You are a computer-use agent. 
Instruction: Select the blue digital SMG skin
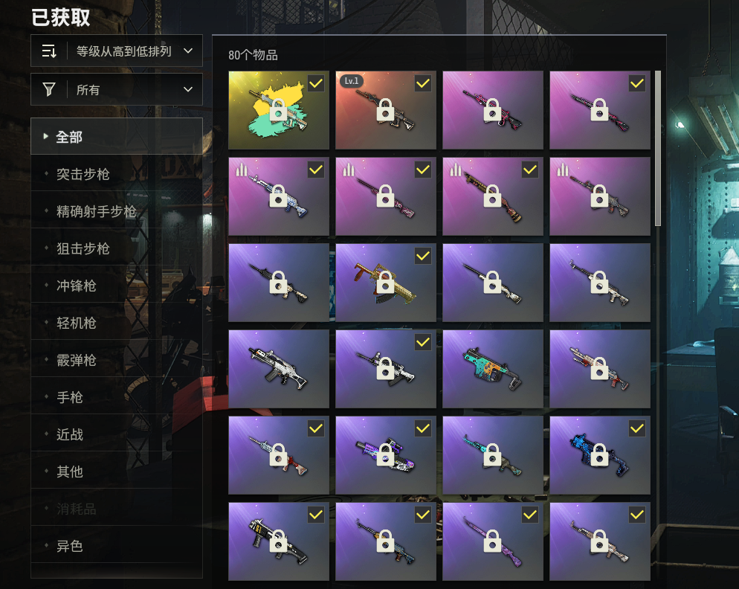click(599, 455)
